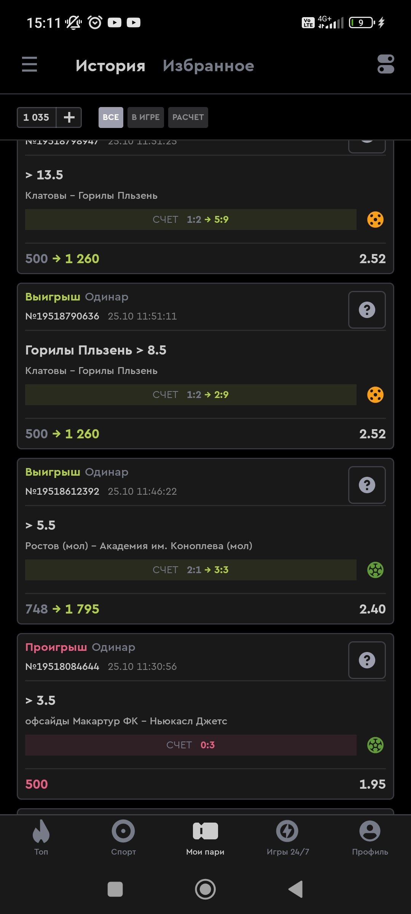Filter bets by В ИГРЕ
This screenshot has width=411, height=914.
coord(145,117)
